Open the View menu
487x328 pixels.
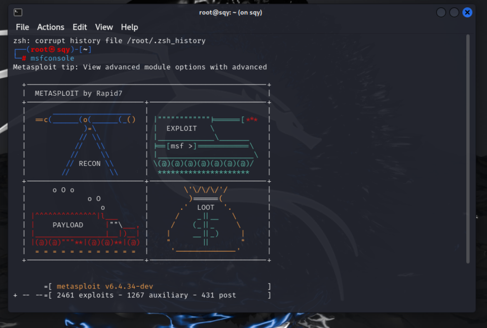tap(104, 27)
